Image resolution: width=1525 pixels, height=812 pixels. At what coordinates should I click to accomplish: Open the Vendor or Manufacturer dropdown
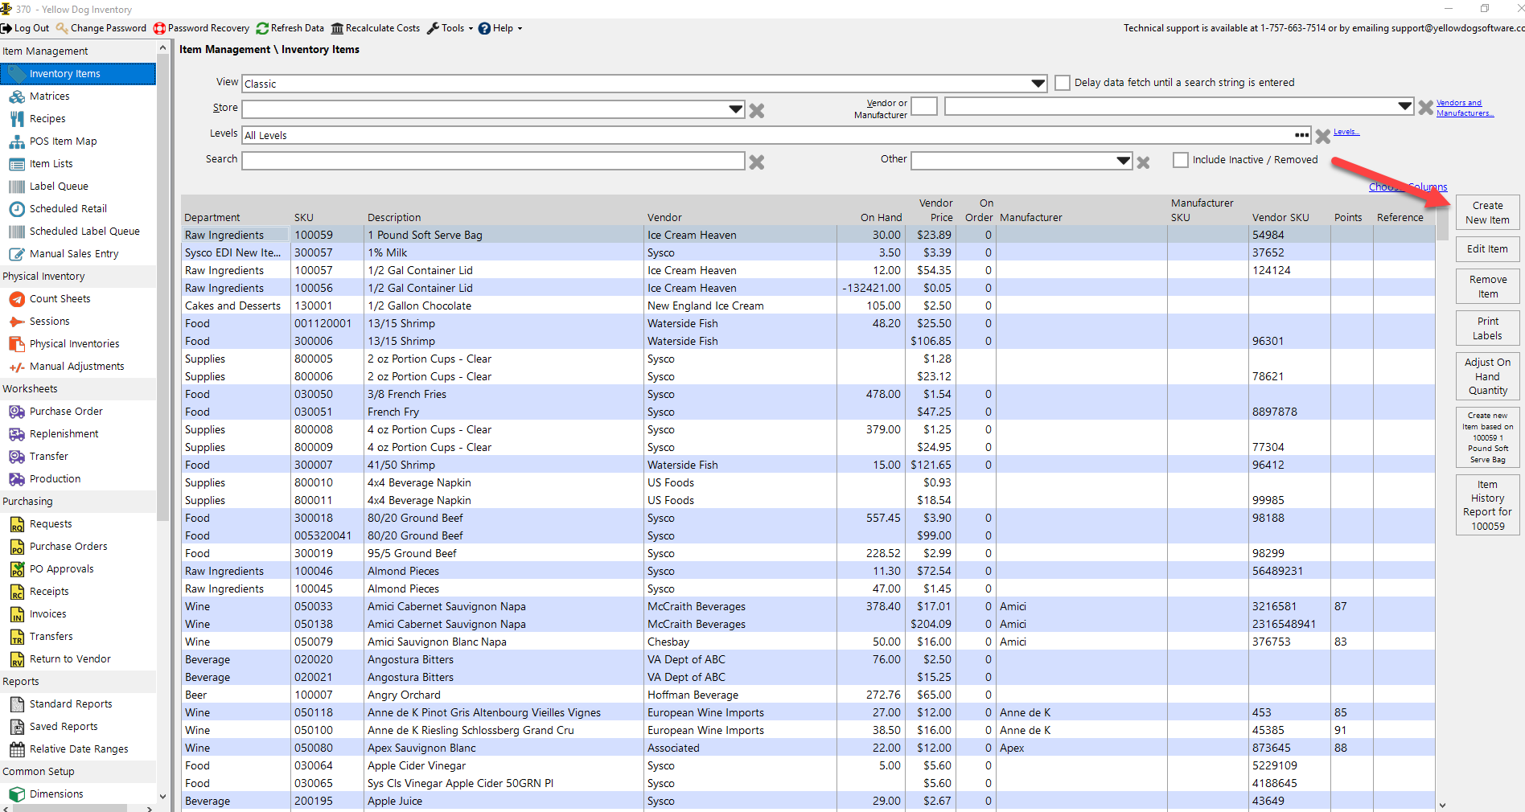coord(1405,106)
